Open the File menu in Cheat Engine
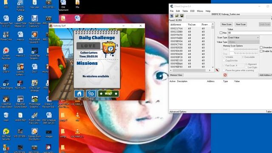272x153 pixels. tap(172, 11)
